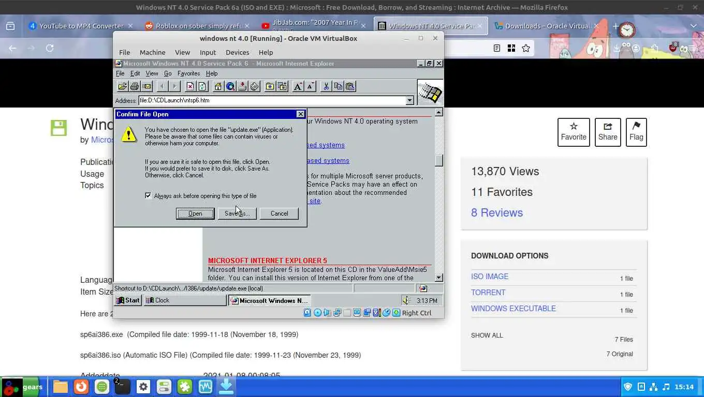Click the red download-arrow icon in the IE toolbar

242,86
